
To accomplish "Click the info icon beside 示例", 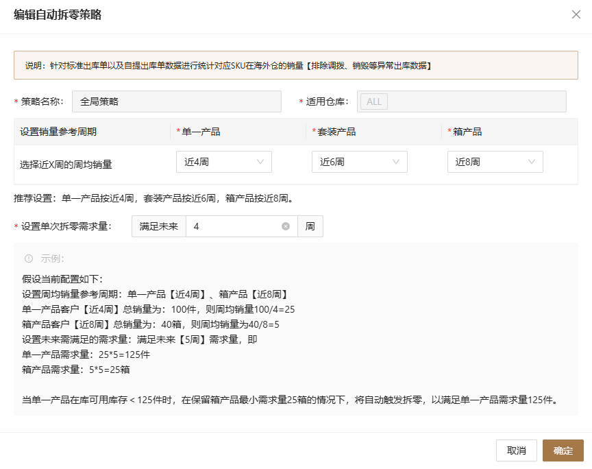I will pyautogui.click(x=29, y=258).
